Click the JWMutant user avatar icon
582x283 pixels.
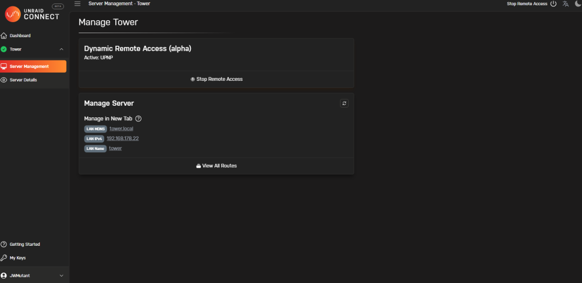tap(3, 275)
